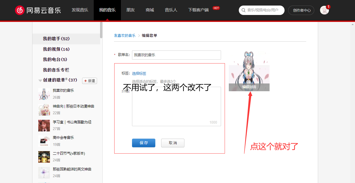Open the 我喜欢的音乐 playlist cover thumbnail
Screen dimensions: 355x183
(x=44, y=94)
